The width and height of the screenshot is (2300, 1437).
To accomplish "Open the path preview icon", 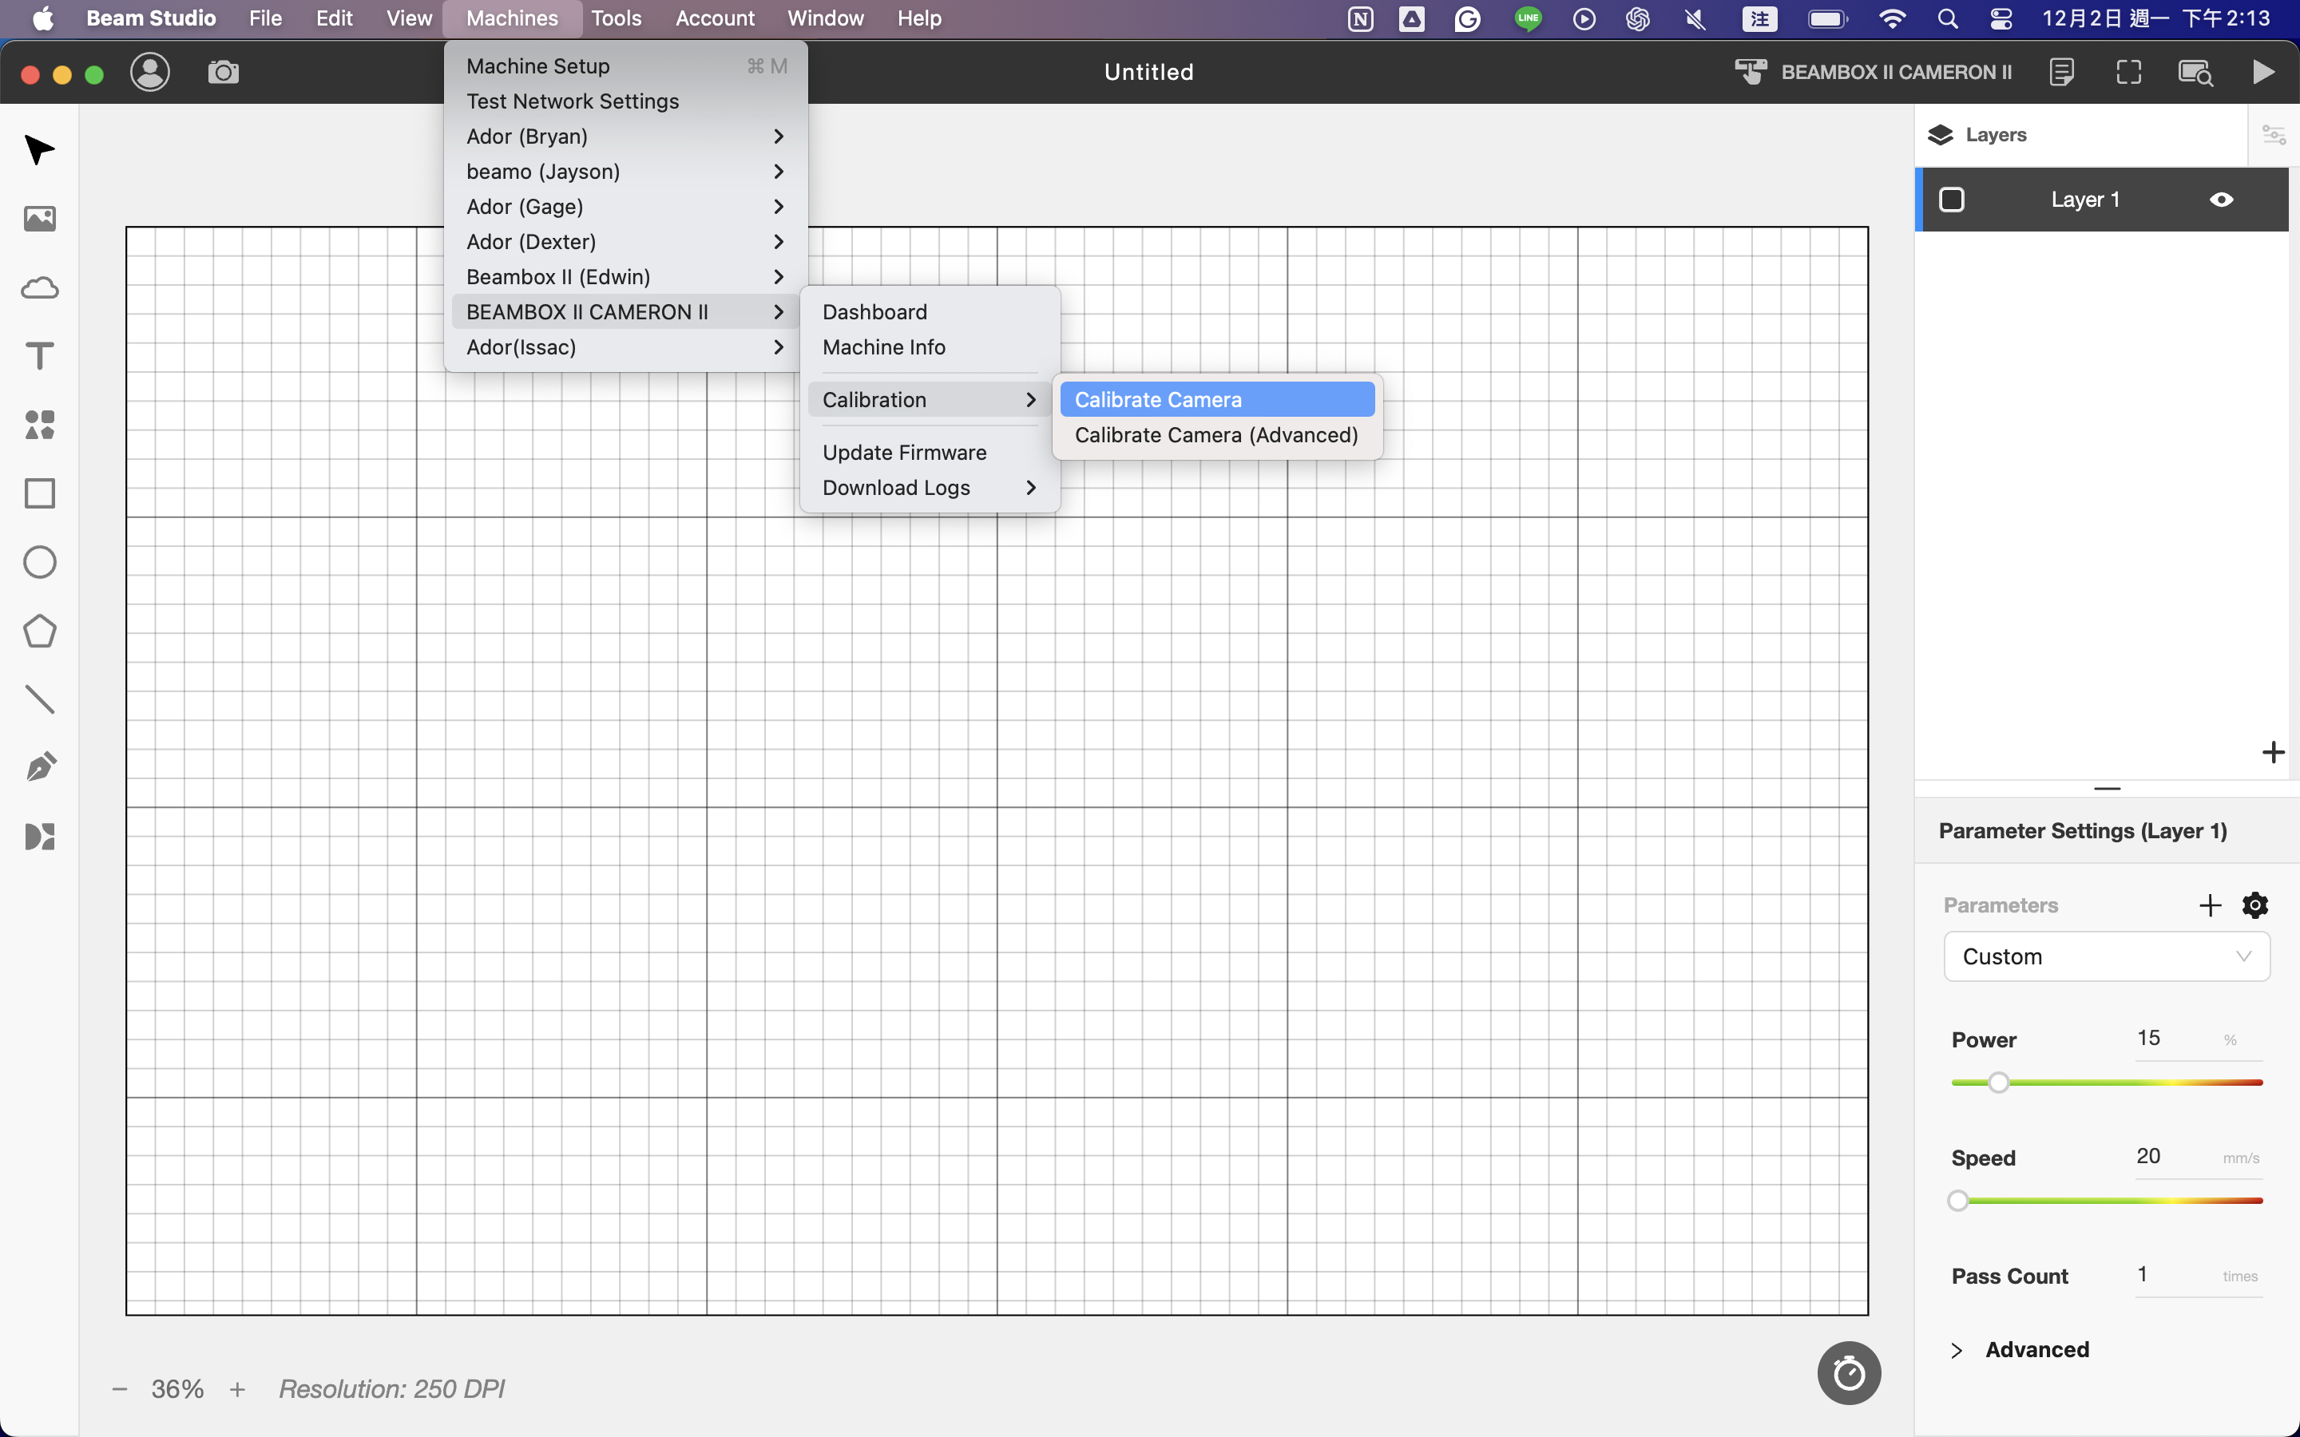I will [2195, 72].
